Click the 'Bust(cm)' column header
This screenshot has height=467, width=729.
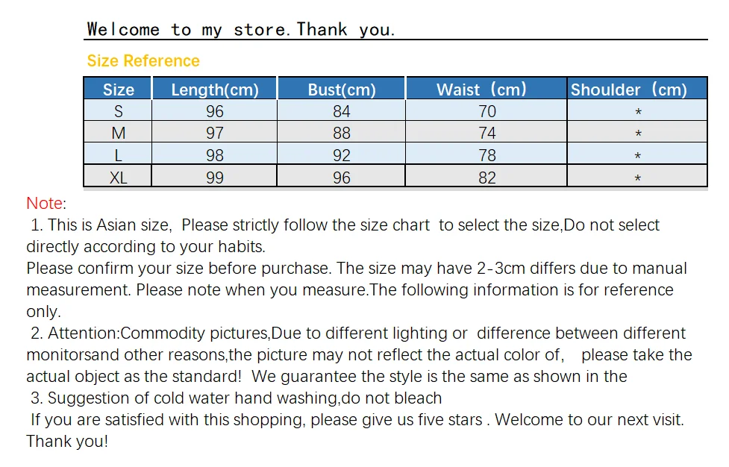tap(342, 89)
